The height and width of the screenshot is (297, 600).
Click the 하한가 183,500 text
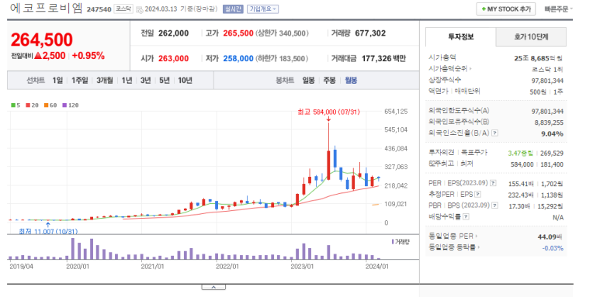coord(282,58)
